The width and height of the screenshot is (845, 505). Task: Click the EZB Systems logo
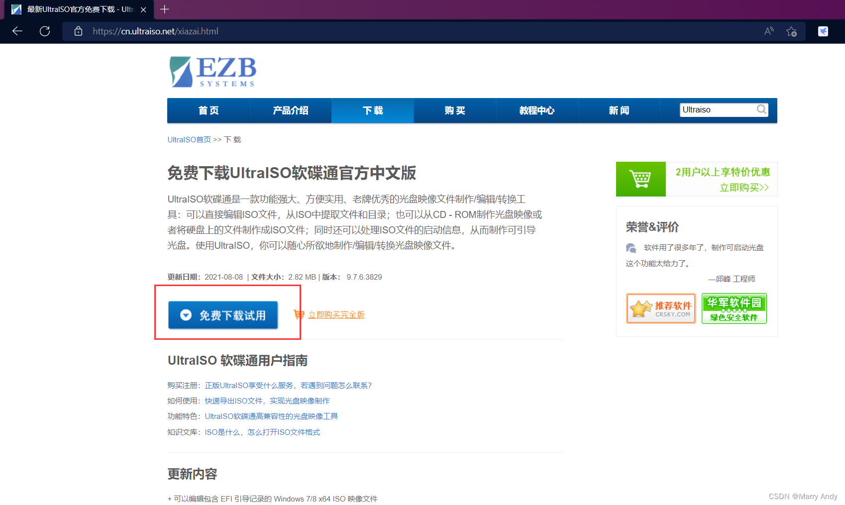(211, 72)
